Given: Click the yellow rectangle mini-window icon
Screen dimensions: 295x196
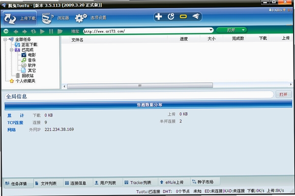Looking at the screenshot, I should click(183, 17).
